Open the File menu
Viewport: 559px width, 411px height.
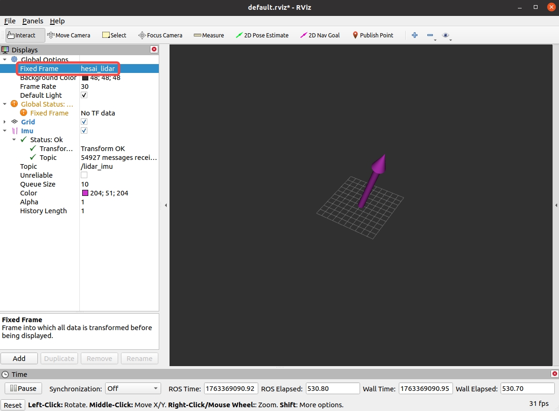pyautogui.click(x=10, y=21)
